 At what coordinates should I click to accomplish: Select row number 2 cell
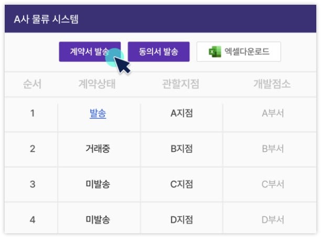tap(33, 149)
